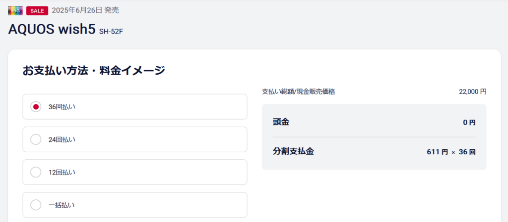Viewport: 508px width, 222px height.
Task: Click the 支払い総額/現金販売価格 label
Action: pyautogui.click(x=299, y=91)
